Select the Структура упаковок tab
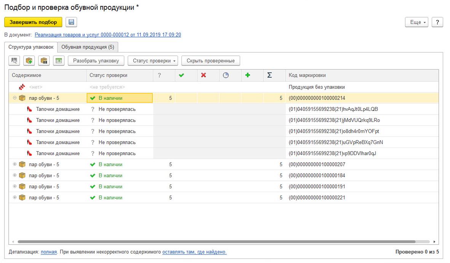 click(31, 47)
